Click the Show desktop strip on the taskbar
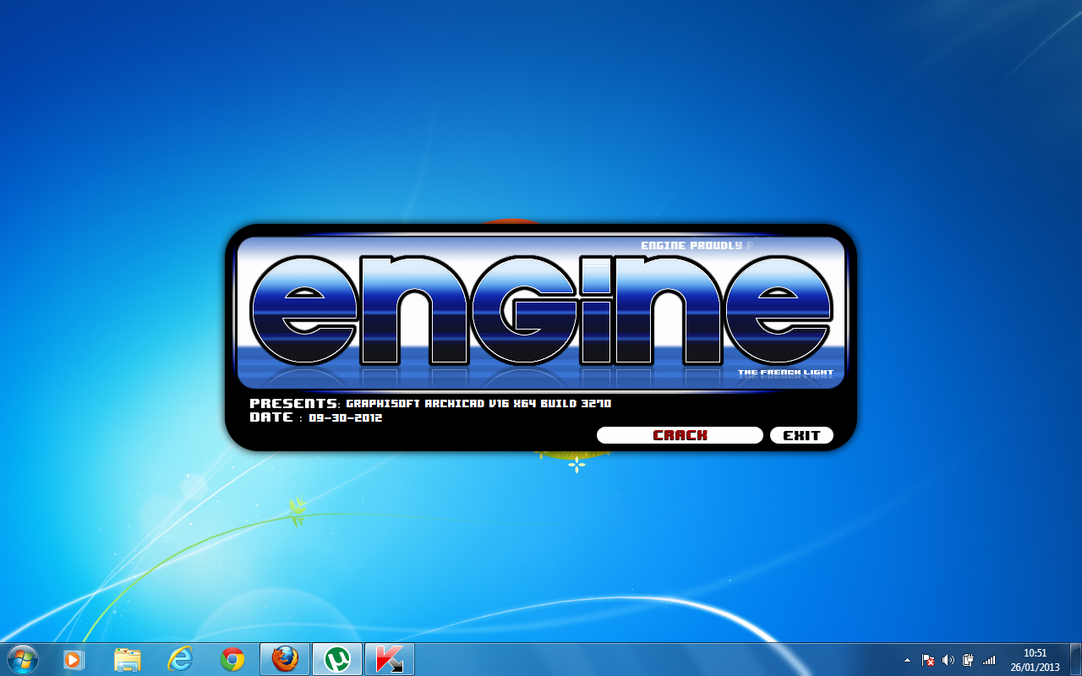The image size is (1082, 676). (1075, 659)
